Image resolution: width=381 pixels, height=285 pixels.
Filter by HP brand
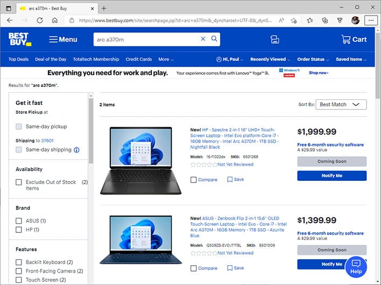coord(19,230)
